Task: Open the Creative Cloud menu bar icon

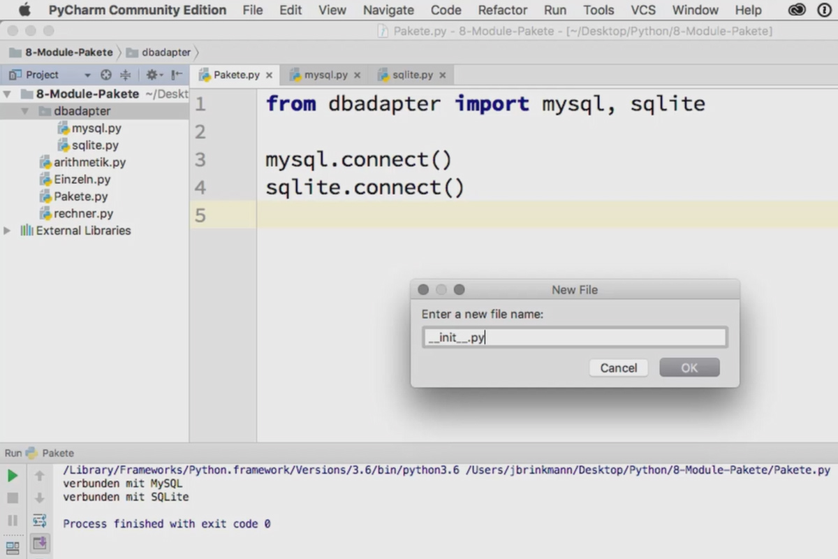Action: tap(797, 10)
